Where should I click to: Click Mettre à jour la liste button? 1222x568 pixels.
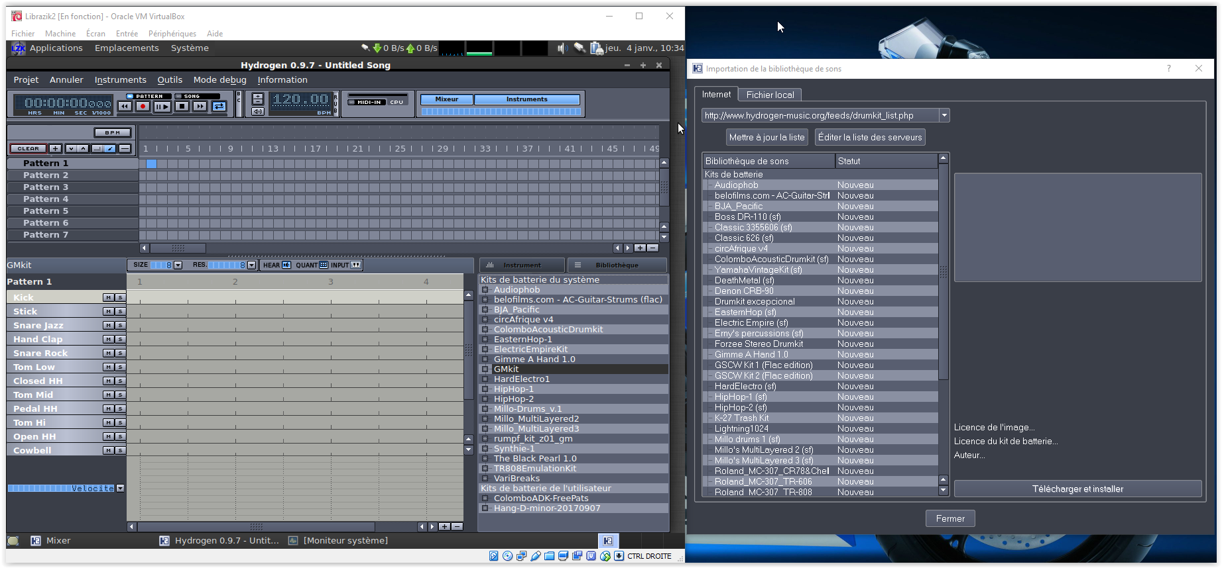pyautogui.click(x=766, y=137)
